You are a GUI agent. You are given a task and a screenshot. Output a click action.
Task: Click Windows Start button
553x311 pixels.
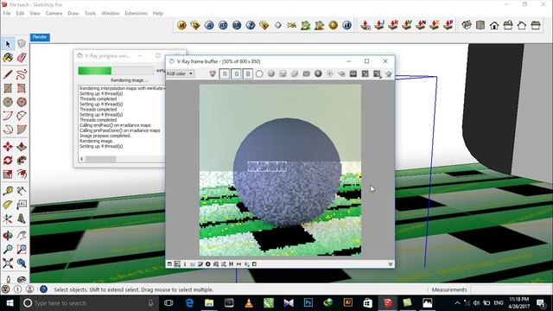(x=10, y=303)
